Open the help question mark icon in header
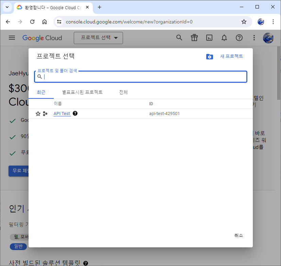Viewport: 281px width, 266px height. [239, 38]
